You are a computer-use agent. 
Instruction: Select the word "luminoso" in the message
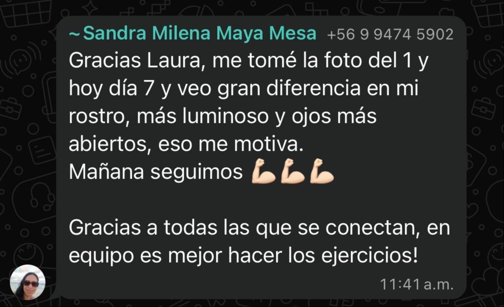pos(225,116)
